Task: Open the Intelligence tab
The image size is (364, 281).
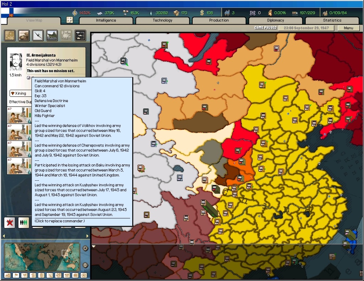Action: [106, 20]
